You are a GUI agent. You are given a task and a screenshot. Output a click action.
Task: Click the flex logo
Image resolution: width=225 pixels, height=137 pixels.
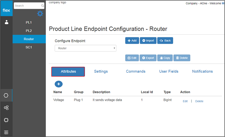click(x=6, y=10)
